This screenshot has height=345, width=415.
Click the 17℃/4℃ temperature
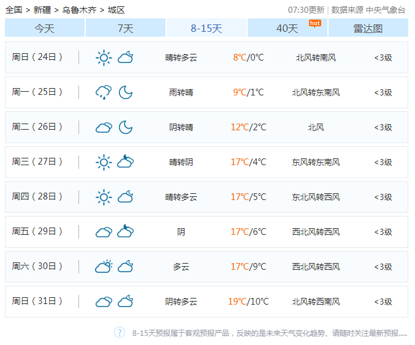click(248, 162)
